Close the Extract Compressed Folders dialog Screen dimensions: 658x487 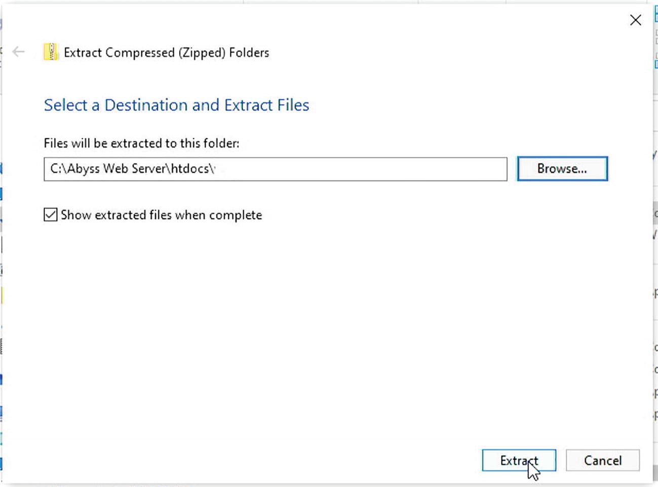[x=635, y=20]
